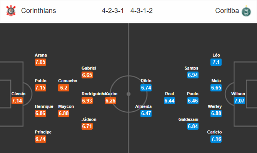Click the Corinthians club crest icon
257x153 pixels.
click(11, 11)
